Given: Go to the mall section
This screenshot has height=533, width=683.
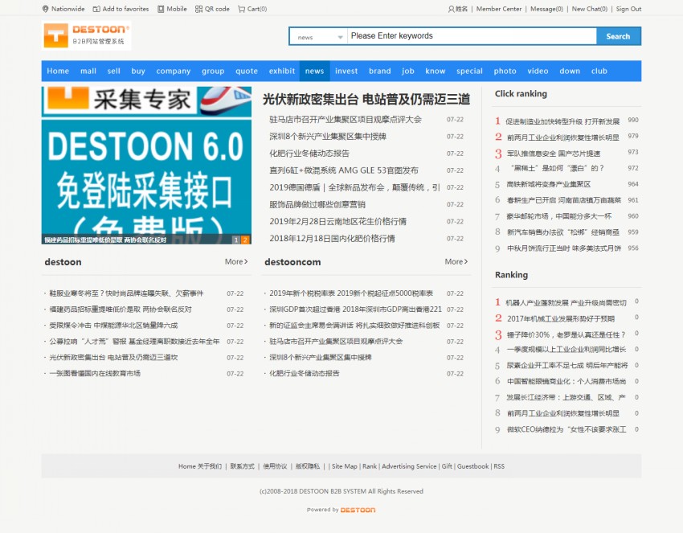Looking at the screenshot, I should coord(88,71).
